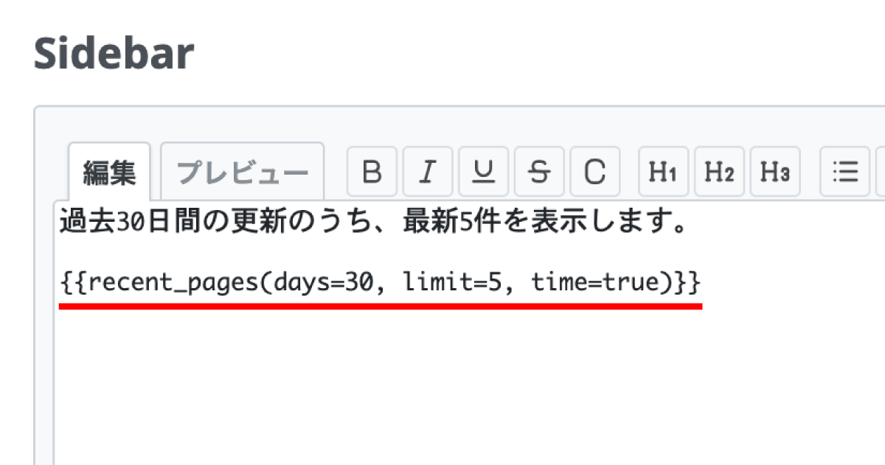Insert a bulleted list
Image resolution: width=885 pixels, height=465 pixels.
click(844, 172)
